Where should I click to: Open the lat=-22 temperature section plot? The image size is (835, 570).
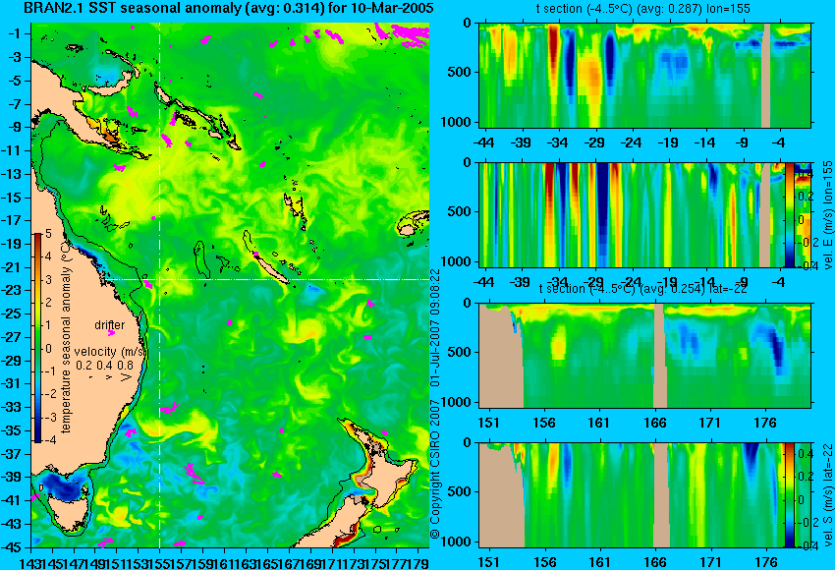click(644, 356)
